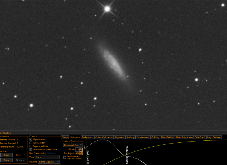Click the Star Adjust value field

pyautogui.click(x=77, y=153)
